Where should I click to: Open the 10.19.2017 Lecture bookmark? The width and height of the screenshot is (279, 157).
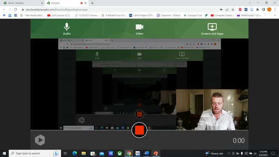(x=87, y=15)
